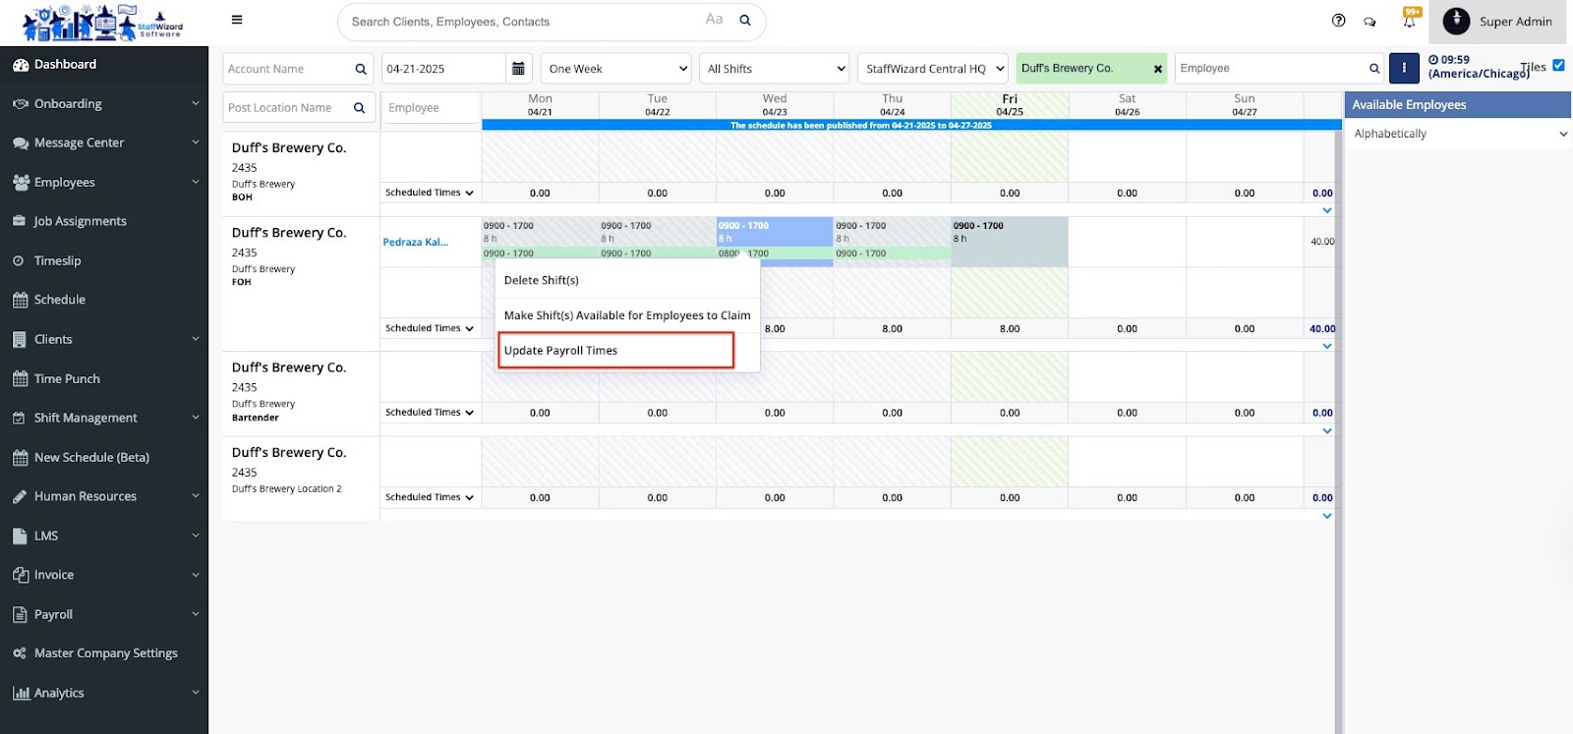Open the All Shifts dropdown

pos(776,69)
